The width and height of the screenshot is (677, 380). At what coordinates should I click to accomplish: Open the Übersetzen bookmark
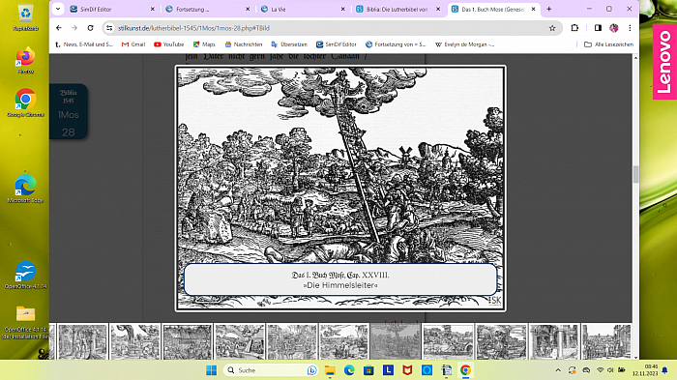289,44
